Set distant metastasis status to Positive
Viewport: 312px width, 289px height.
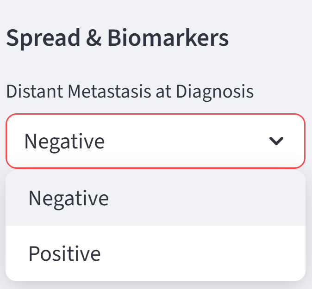[x=65, y=253]
